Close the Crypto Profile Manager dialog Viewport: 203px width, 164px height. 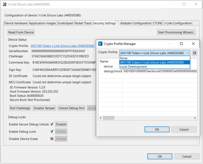click(x=193, y=44)
